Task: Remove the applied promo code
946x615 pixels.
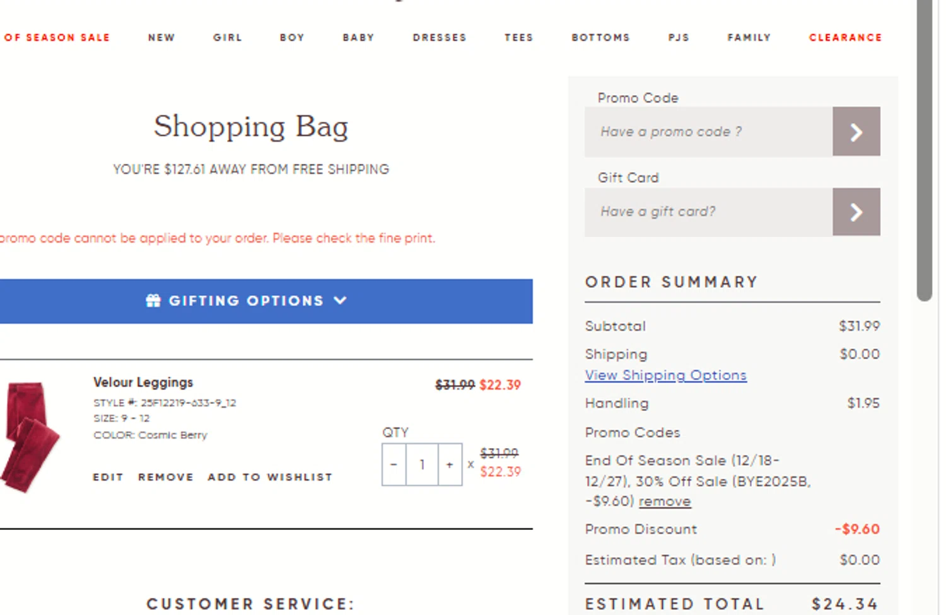Action: coord(665,502)
